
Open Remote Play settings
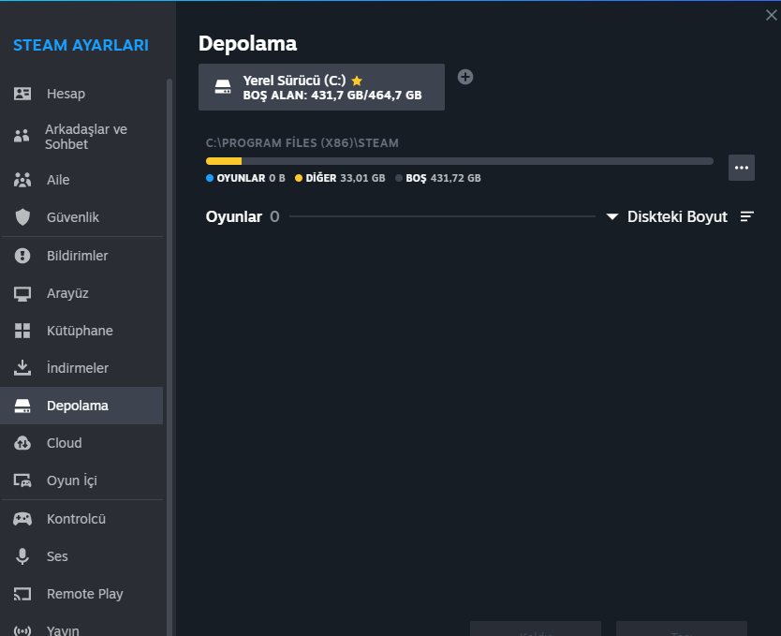pyautogui.click(x=81, y=594)
